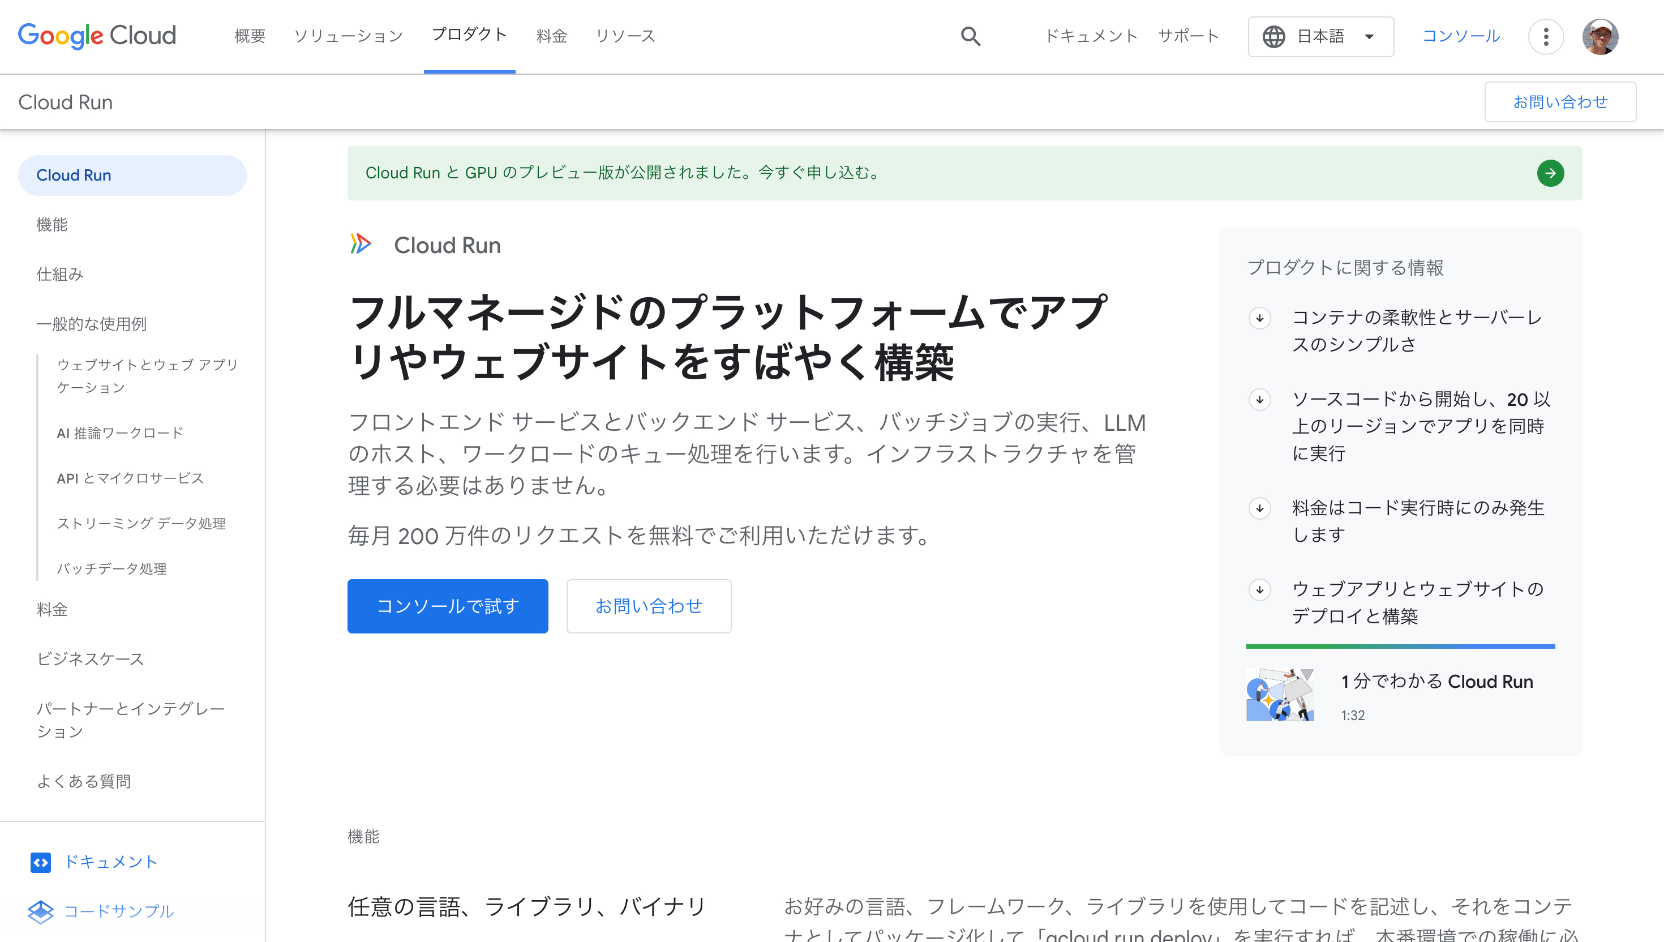Click the 1 分でわかる Cloud Run title
The height and width of the screenshot is (942, 1664).
(x=1437, y=681)
